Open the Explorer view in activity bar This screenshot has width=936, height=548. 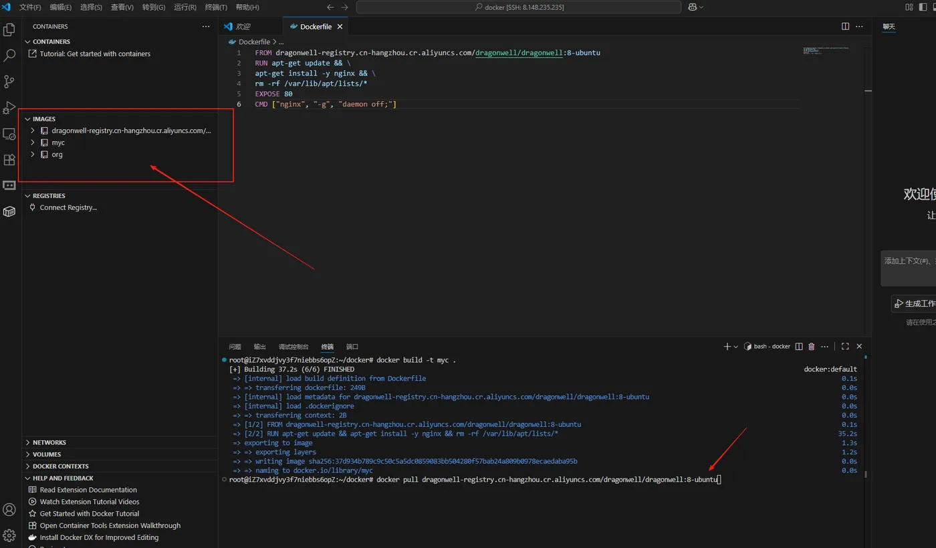(x=9, y=29)
